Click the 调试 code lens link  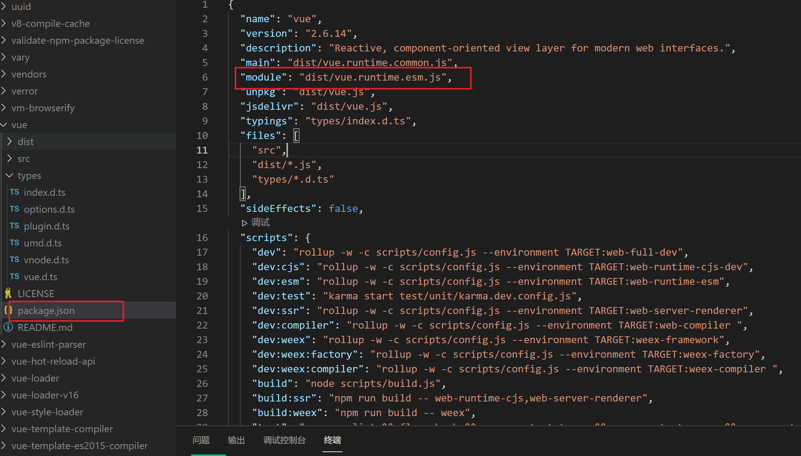pos(260,223)
